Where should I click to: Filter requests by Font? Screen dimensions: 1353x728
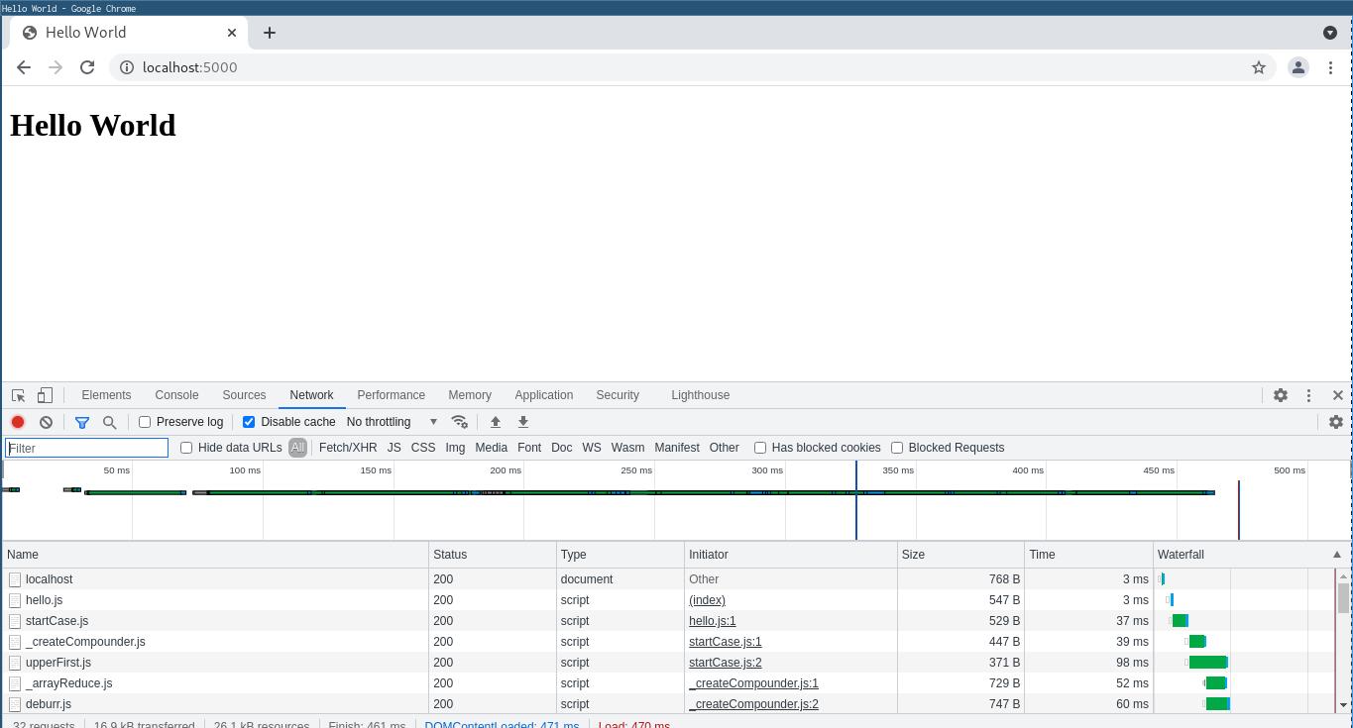point(529,448)
